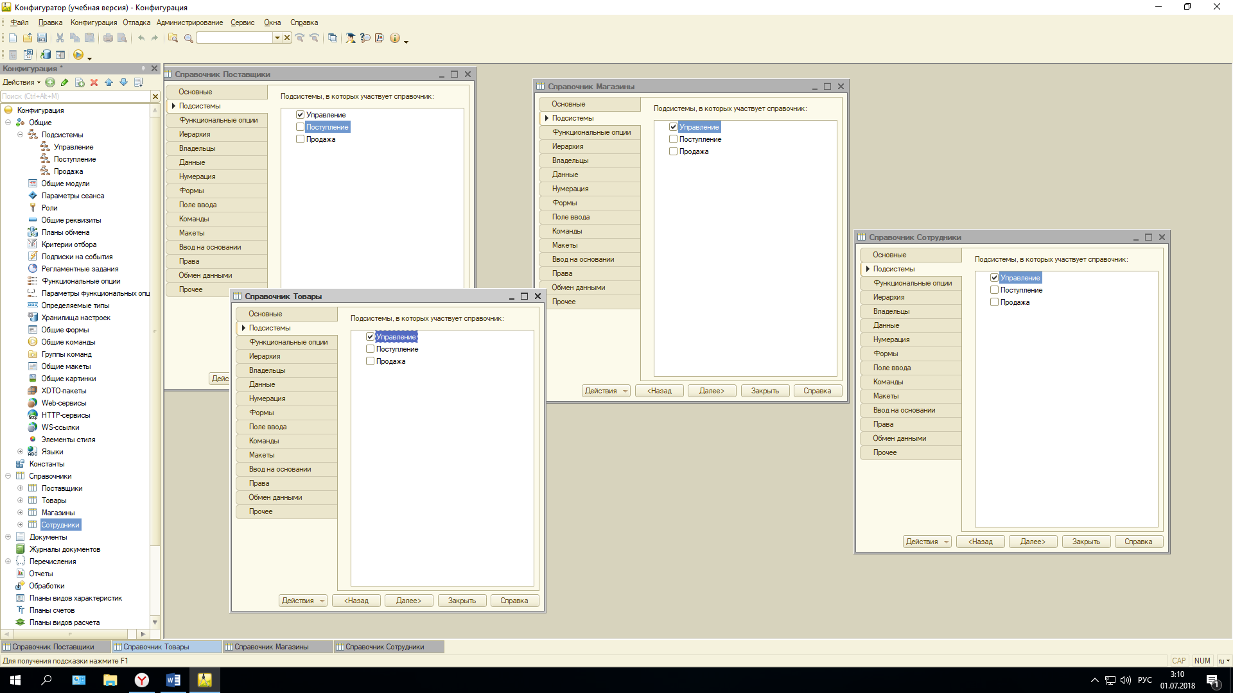Open the Администрирование menu
1233x693 pixels.
click(189, 22)
